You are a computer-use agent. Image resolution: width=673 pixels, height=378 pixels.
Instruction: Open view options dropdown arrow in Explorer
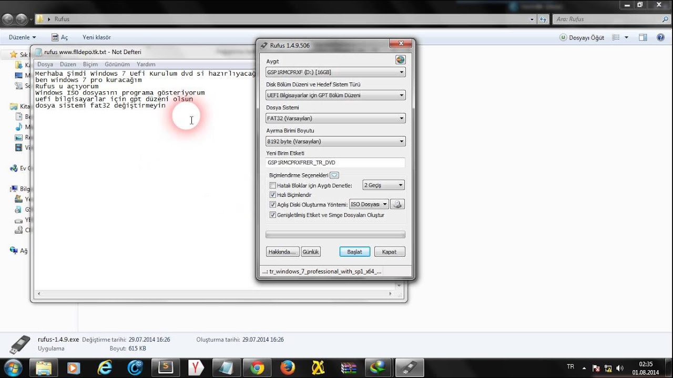pyautogui.click(x=626, y=37)
